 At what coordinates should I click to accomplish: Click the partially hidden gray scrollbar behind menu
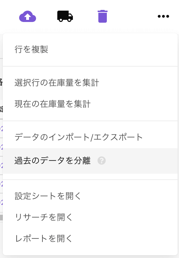click(1, 218)
